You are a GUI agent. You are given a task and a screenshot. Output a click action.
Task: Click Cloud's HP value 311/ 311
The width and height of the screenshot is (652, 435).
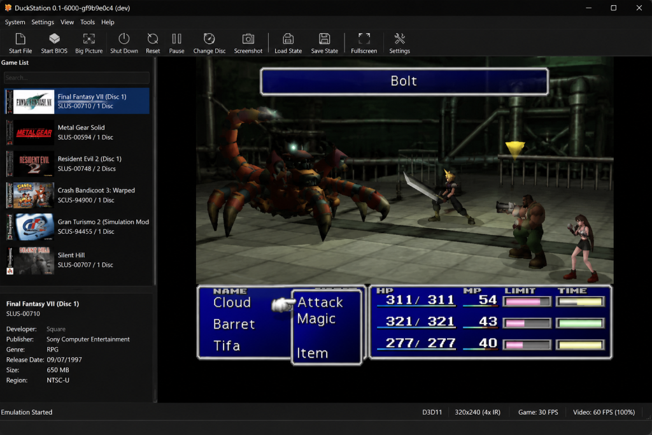click(x=420, y=299)
